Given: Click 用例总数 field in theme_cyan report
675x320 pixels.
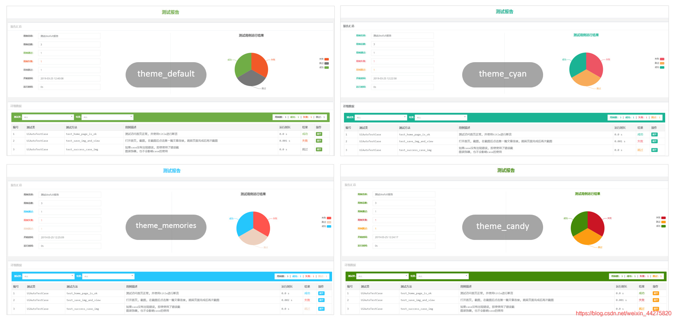Looking at the screenshot, I should pyautogui.click(x=402, y=44).
